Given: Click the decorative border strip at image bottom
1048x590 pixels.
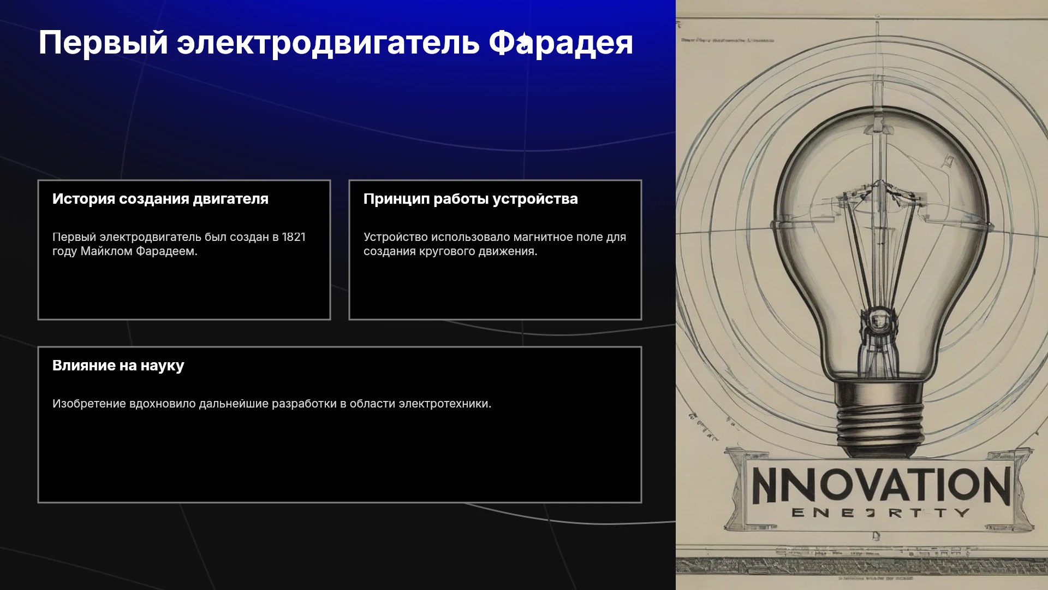Looking at the screenshot, I should [x=862, y=566].
